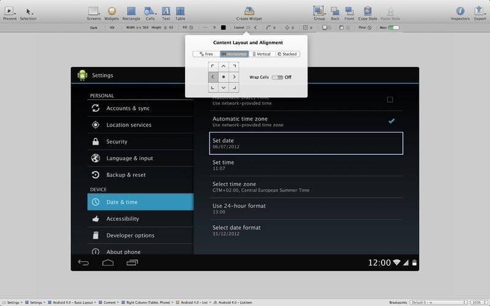490x306 pixels.
Task: Open the Dark theme dropdown
Action: coord(94,28)
